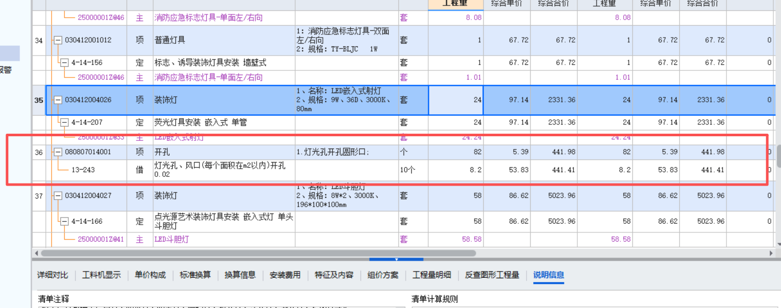
Task: Open the 单价构成 tab
Action: click(150, 275)
